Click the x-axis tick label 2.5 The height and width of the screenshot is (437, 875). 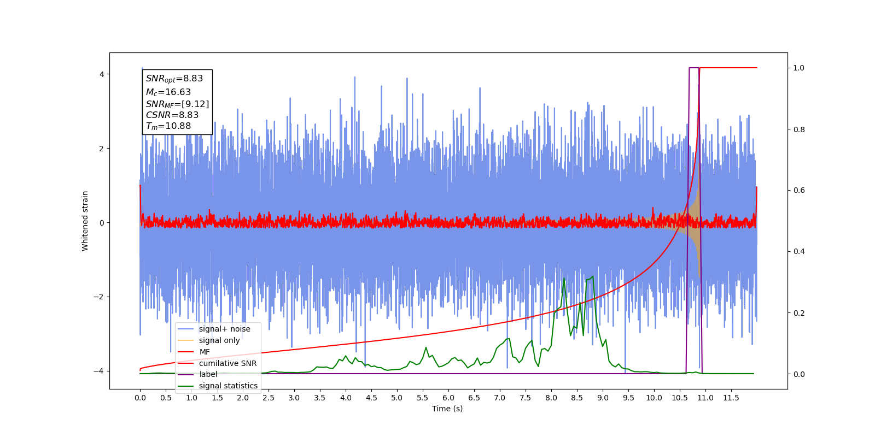(x=269, y=398)
